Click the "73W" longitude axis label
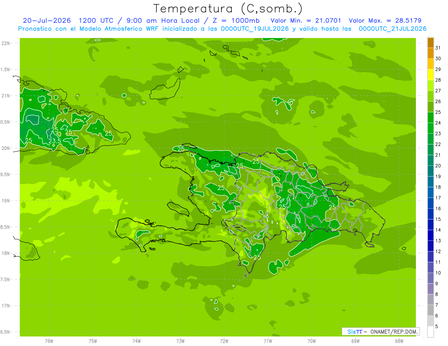Screen dimensions: 448x346 [180, 341]
